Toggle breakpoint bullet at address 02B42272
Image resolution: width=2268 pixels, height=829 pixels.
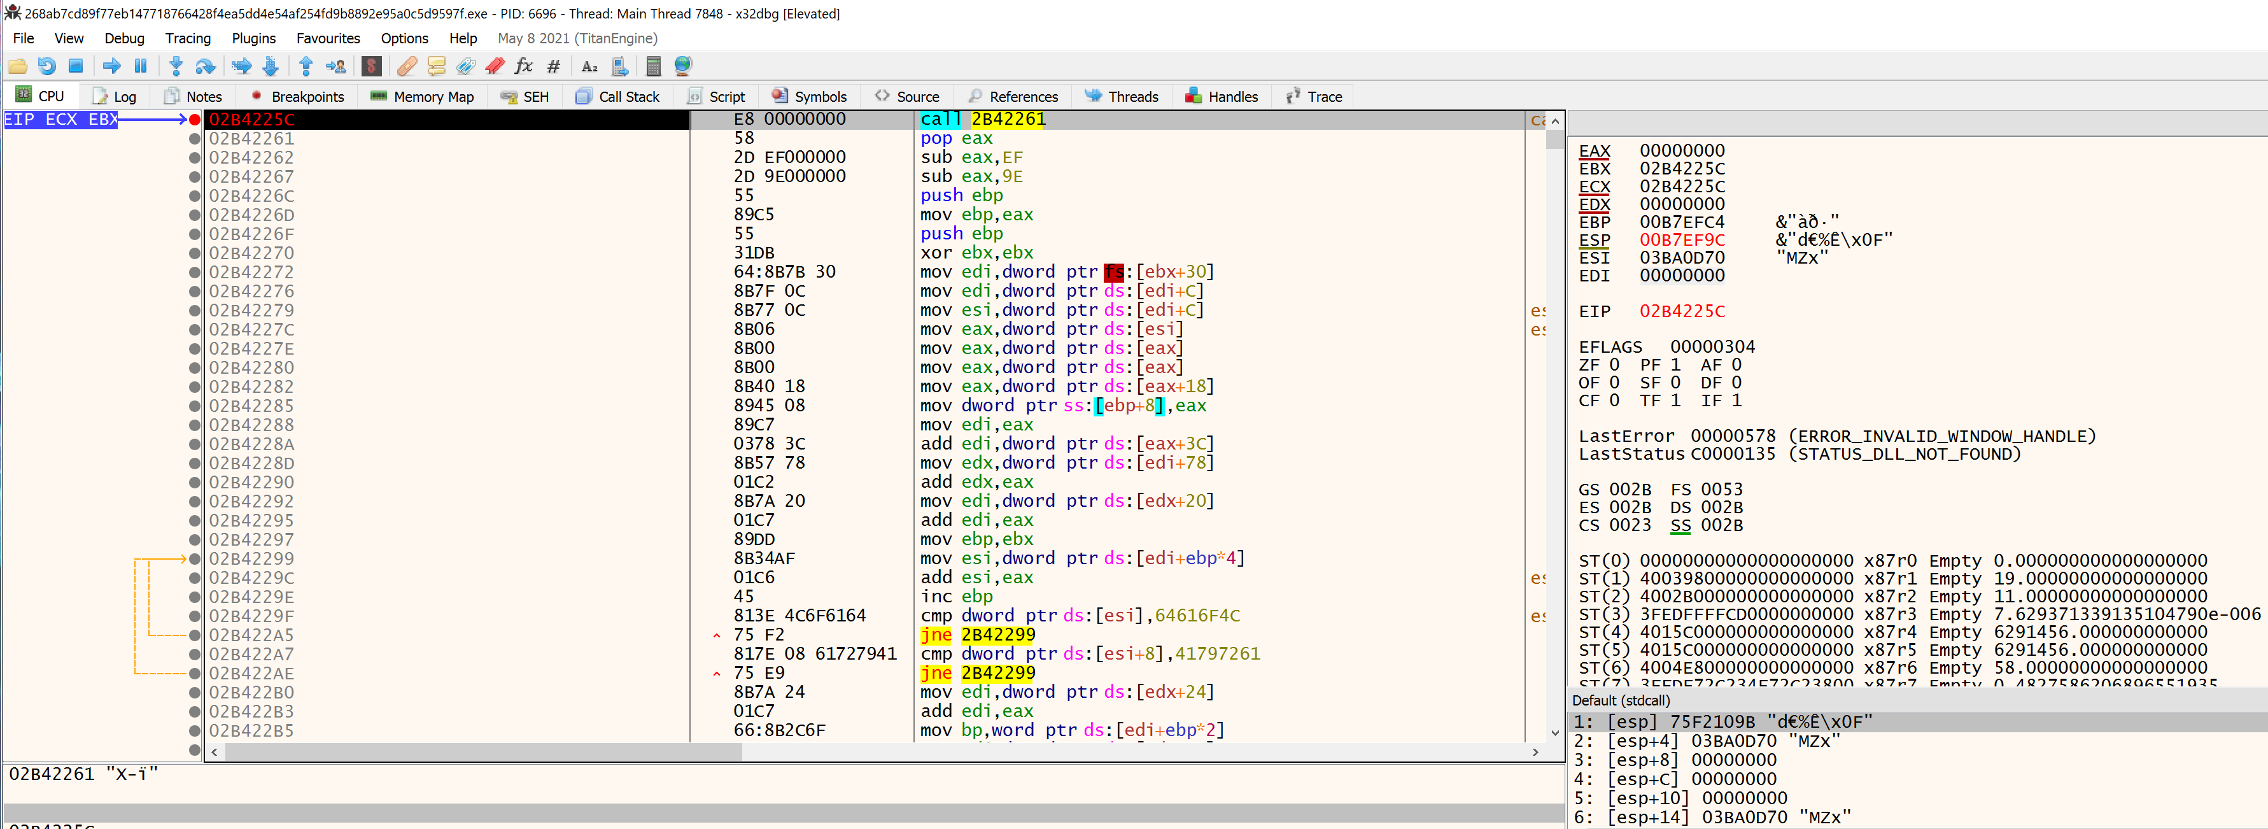tap(195, 273)
